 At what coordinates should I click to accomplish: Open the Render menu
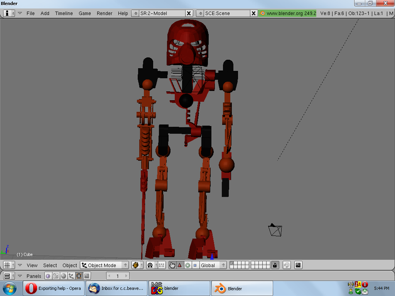pos(105,13)
